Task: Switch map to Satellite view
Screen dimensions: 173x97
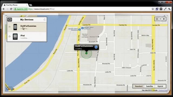Action: pos(149,86)
